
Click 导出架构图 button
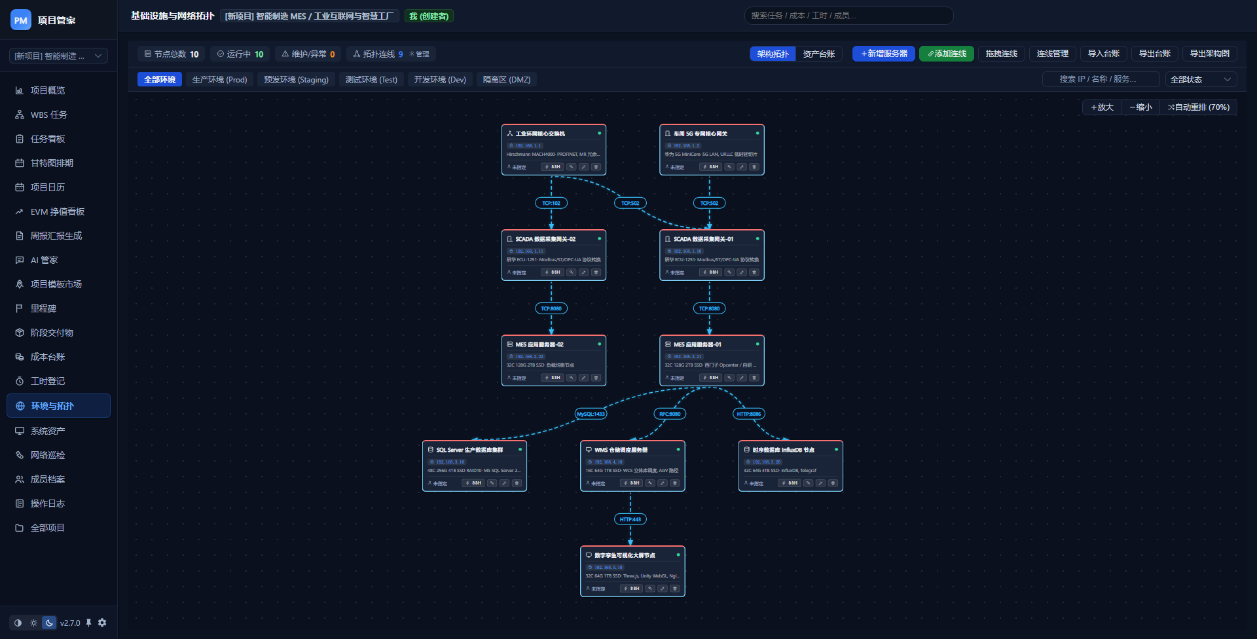[x=1209, y=54]
